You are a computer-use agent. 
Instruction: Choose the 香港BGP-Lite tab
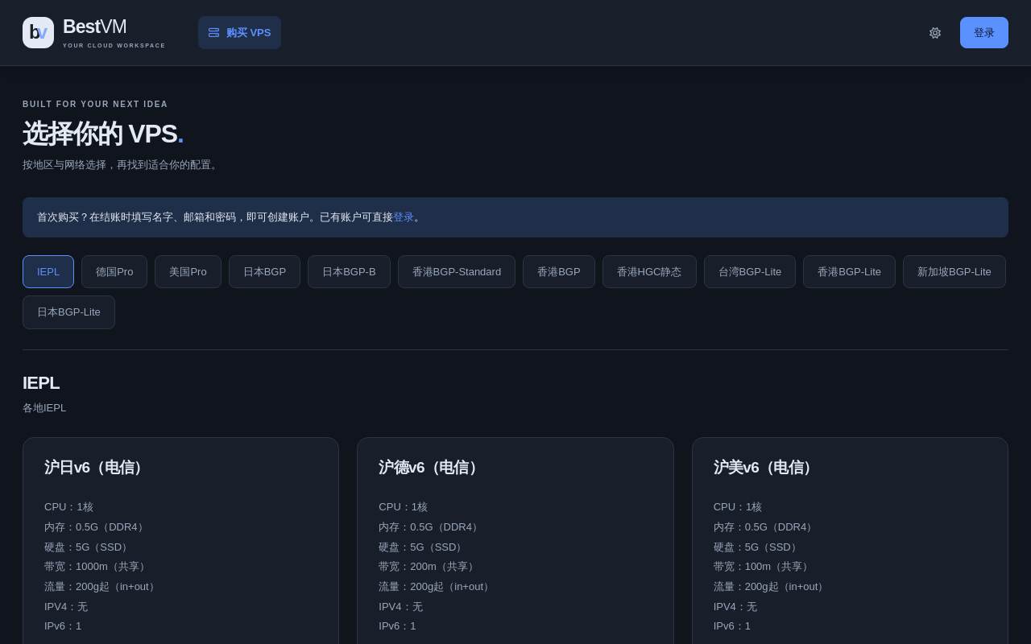click(849, 272)
